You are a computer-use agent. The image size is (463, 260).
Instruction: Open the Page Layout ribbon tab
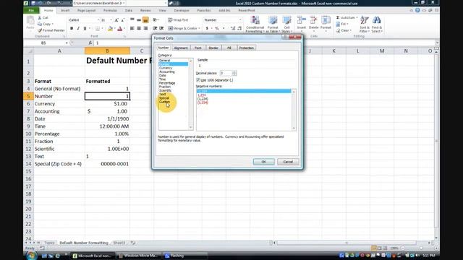tap(87, 10)
